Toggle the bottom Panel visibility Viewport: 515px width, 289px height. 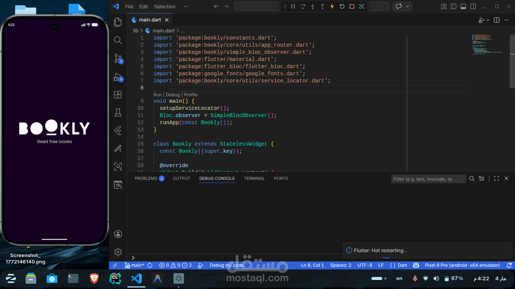(463, 6)
